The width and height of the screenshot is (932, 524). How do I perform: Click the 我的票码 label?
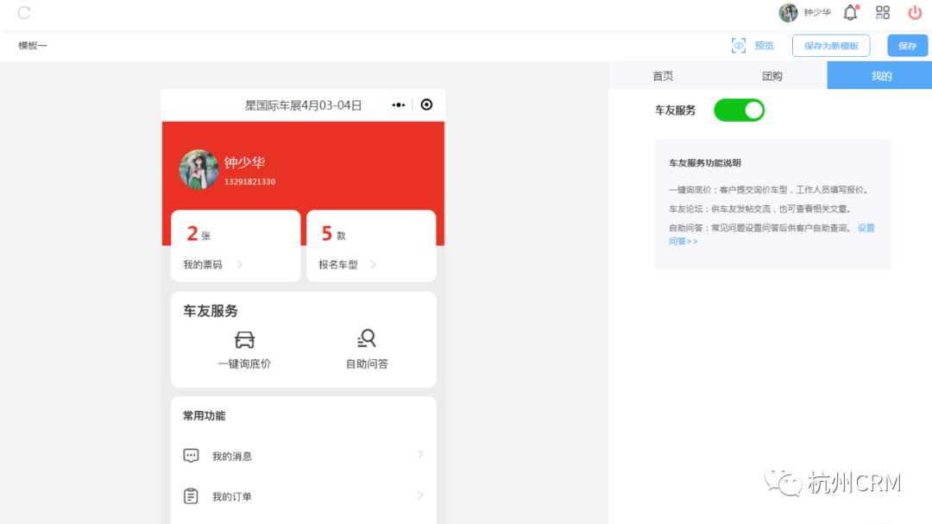point(203,265)
